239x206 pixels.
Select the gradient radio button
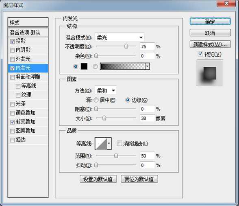point(95,66)
